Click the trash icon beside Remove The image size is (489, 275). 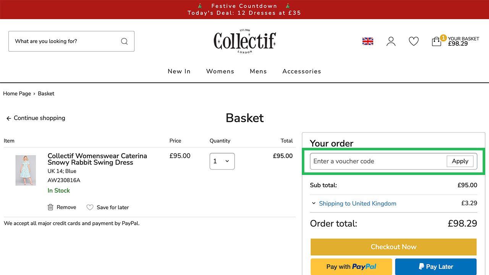point(50,207)
